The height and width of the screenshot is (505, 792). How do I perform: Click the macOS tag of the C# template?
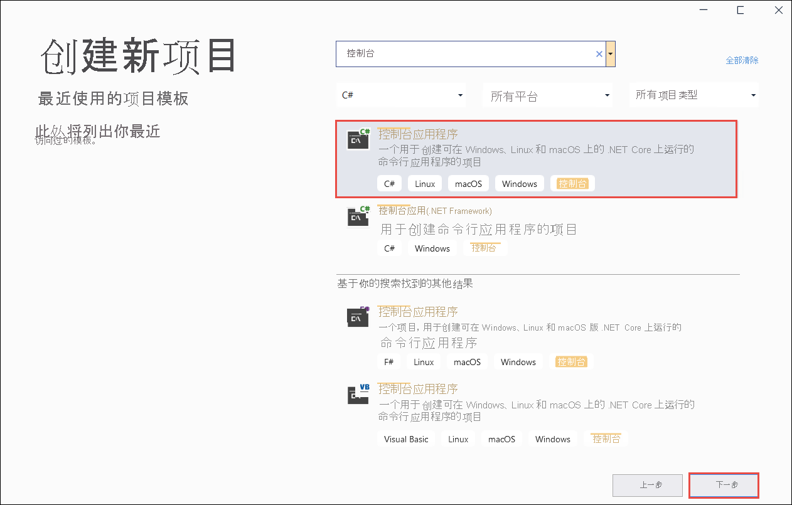point(469,184)
